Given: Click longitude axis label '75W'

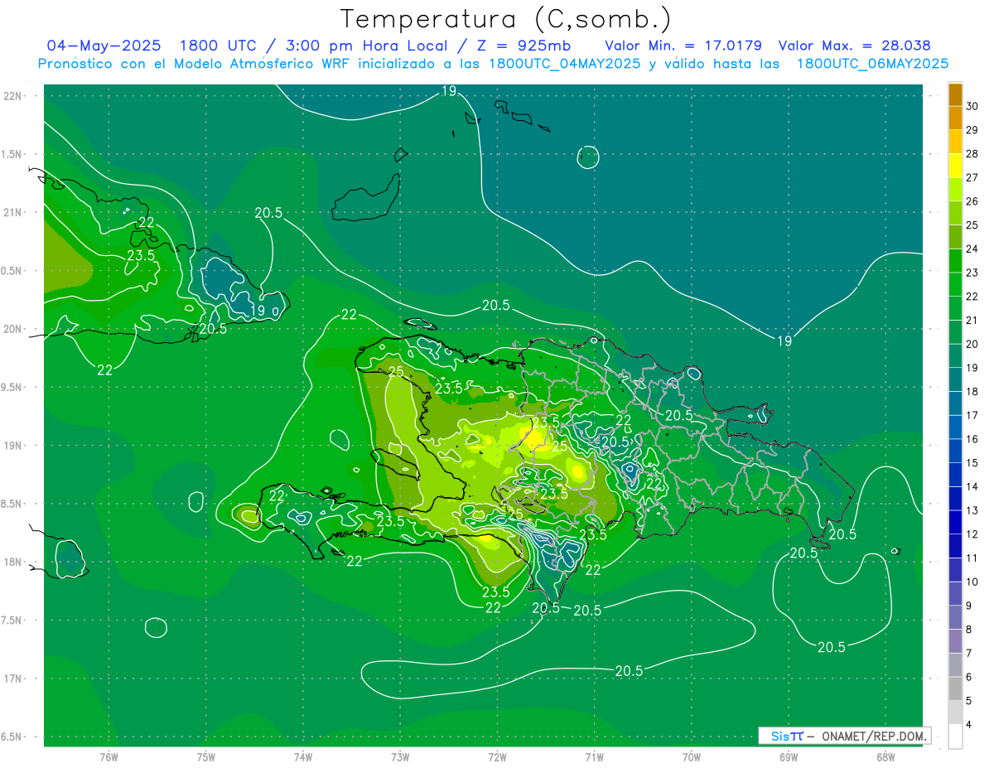Looking at the screenshot, I should [206, 757].
